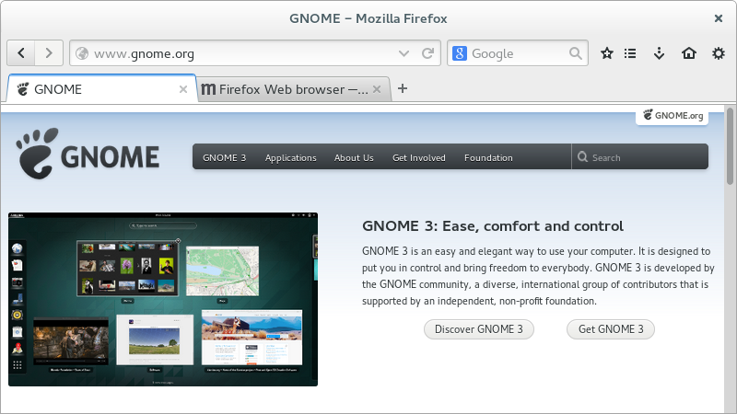
Task: Click the Get GNOME 3 button
Action: [611, 329]
